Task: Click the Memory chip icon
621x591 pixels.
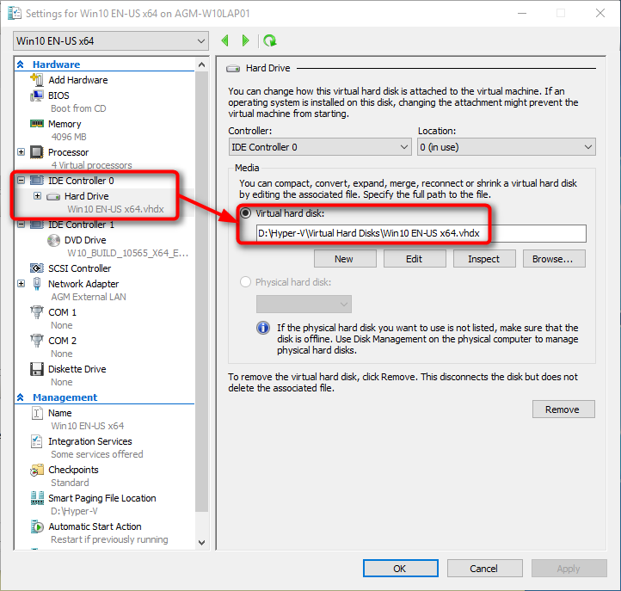Action: point(37,124)
